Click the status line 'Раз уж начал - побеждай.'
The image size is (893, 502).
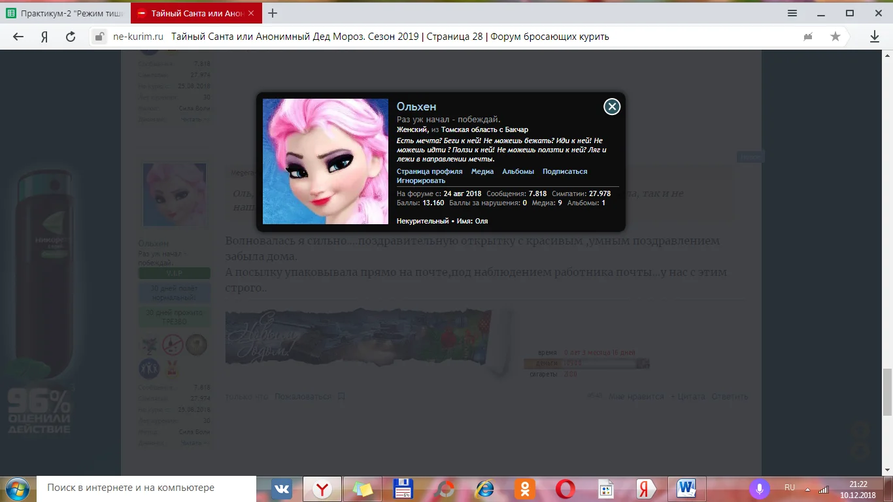pyautogui.click(x=448, y=119)
